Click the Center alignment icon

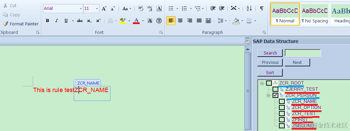coord(180,21)
